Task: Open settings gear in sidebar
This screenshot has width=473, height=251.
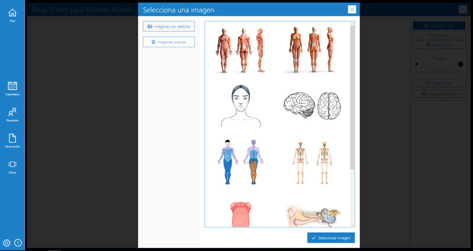Action: point(7,243)
